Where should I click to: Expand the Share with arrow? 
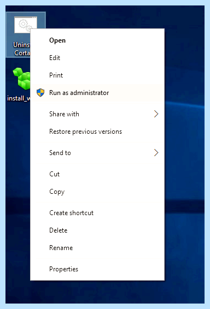coord(156,114)
